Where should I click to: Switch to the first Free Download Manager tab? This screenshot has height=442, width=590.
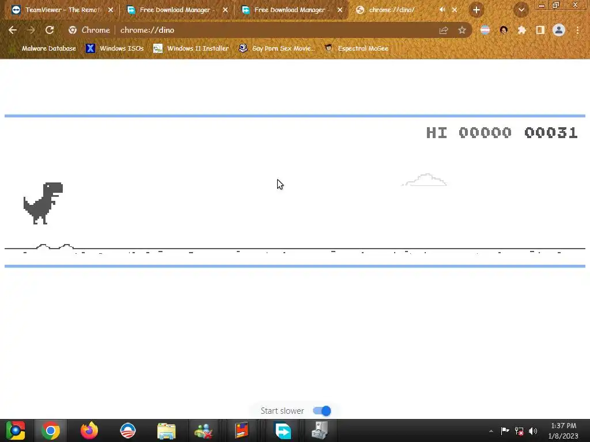click(177, 10)
